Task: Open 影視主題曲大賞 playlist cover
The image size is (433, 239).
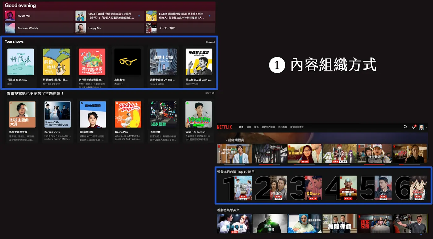Action: click(x=22, y=115)
